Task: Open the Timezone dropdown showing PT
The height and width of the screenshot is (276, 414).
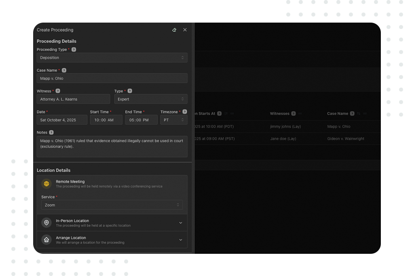Action: (x=173, y=120)
